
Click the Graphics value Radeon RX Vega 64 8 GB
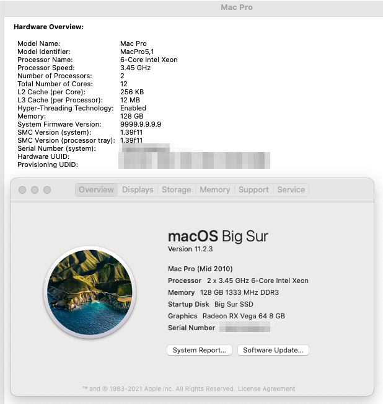pos(244,316)
